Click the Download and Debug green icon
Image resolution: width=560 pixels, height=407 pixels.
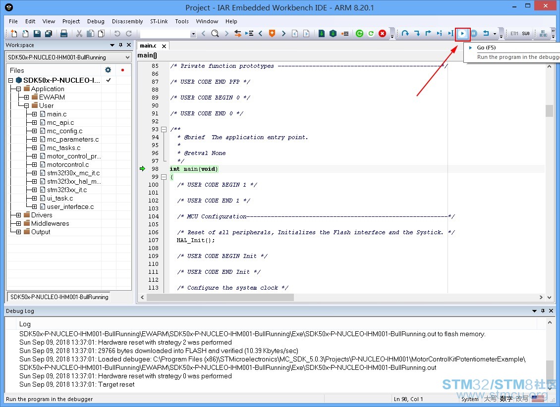(x=360, y=34)
